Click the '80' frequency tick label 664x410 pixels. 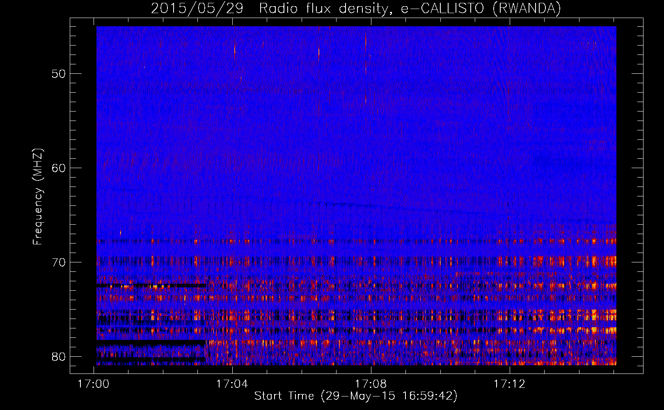point(59,357)
